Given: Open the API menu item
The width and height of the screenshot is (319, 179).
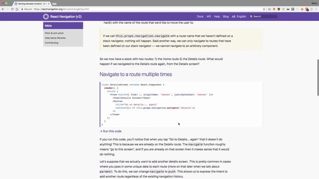Looking at the screenshot, I should tap(208, 16).
